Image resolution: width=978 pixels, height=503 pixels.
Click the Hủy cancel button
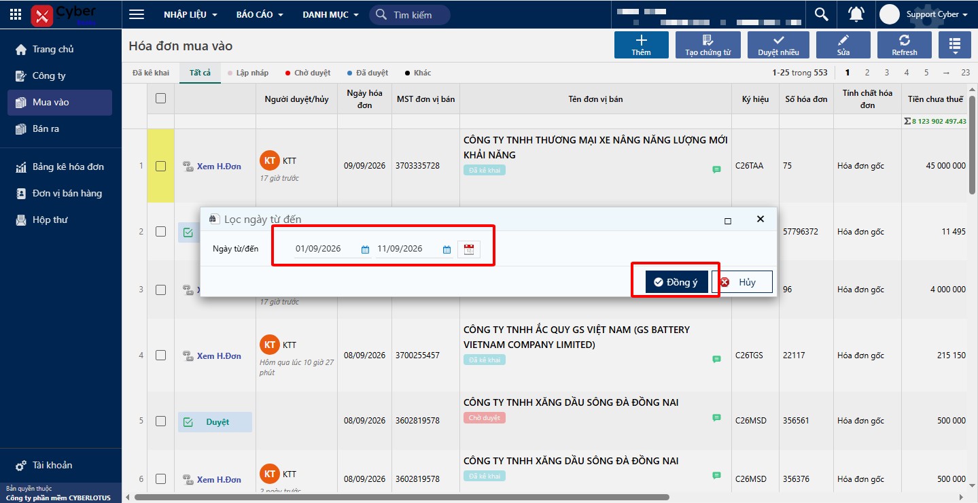[742, 282]
